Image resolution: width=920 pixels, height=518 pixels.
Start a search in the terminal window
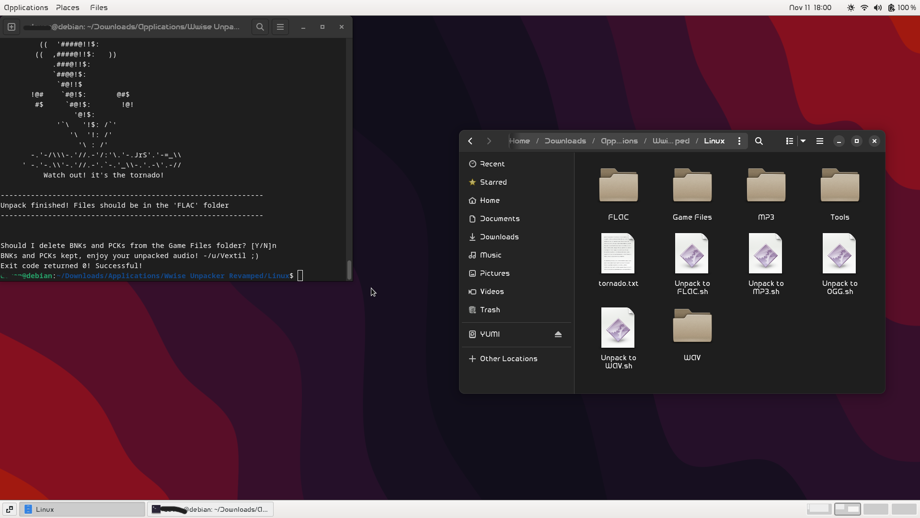[x=260, y=27]
